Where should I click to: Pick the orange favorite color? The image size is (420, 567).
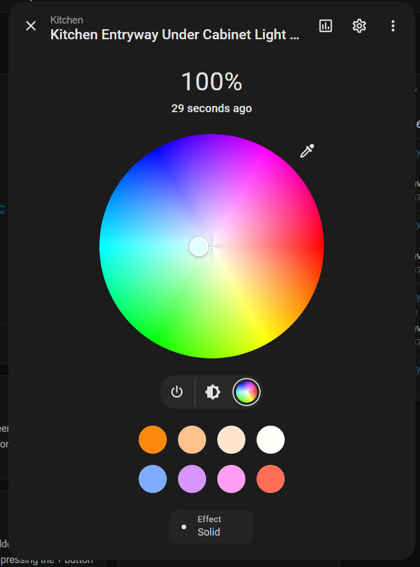[x=153, y=440]
